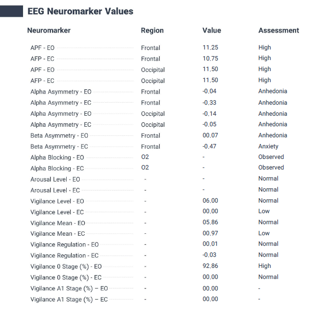Click the Anxiety assessment text
310x313 pixels.
(x=268, y=146)
